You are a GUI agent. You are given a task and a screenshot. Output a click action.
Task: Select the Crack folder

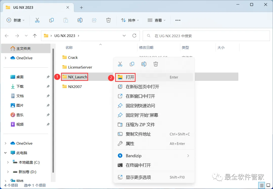click(x=70, y=57)
